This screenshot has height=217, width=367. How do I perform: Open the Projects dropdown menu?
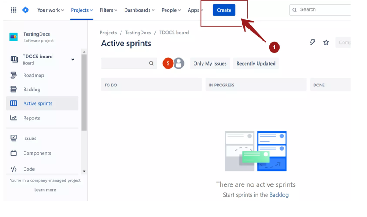(x=82, y=10)
